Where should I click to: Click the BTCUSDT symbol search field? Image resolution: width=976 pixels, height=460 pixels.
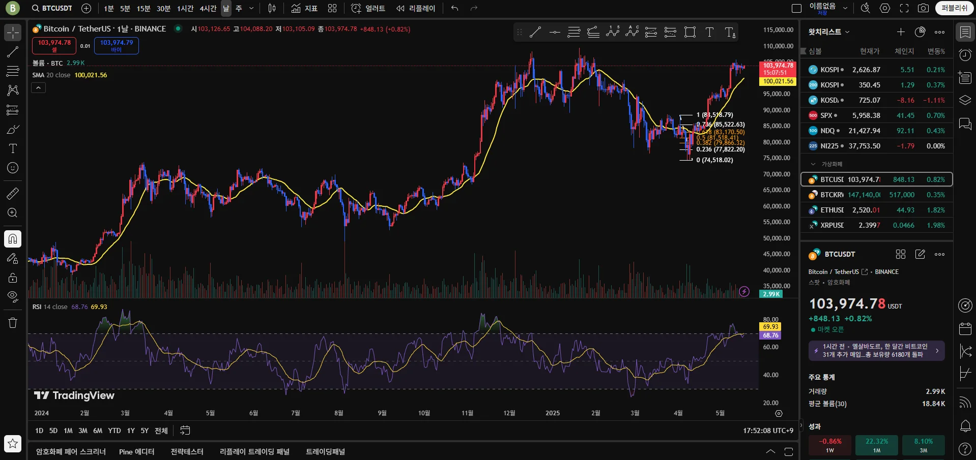click(x=52, y=8)
